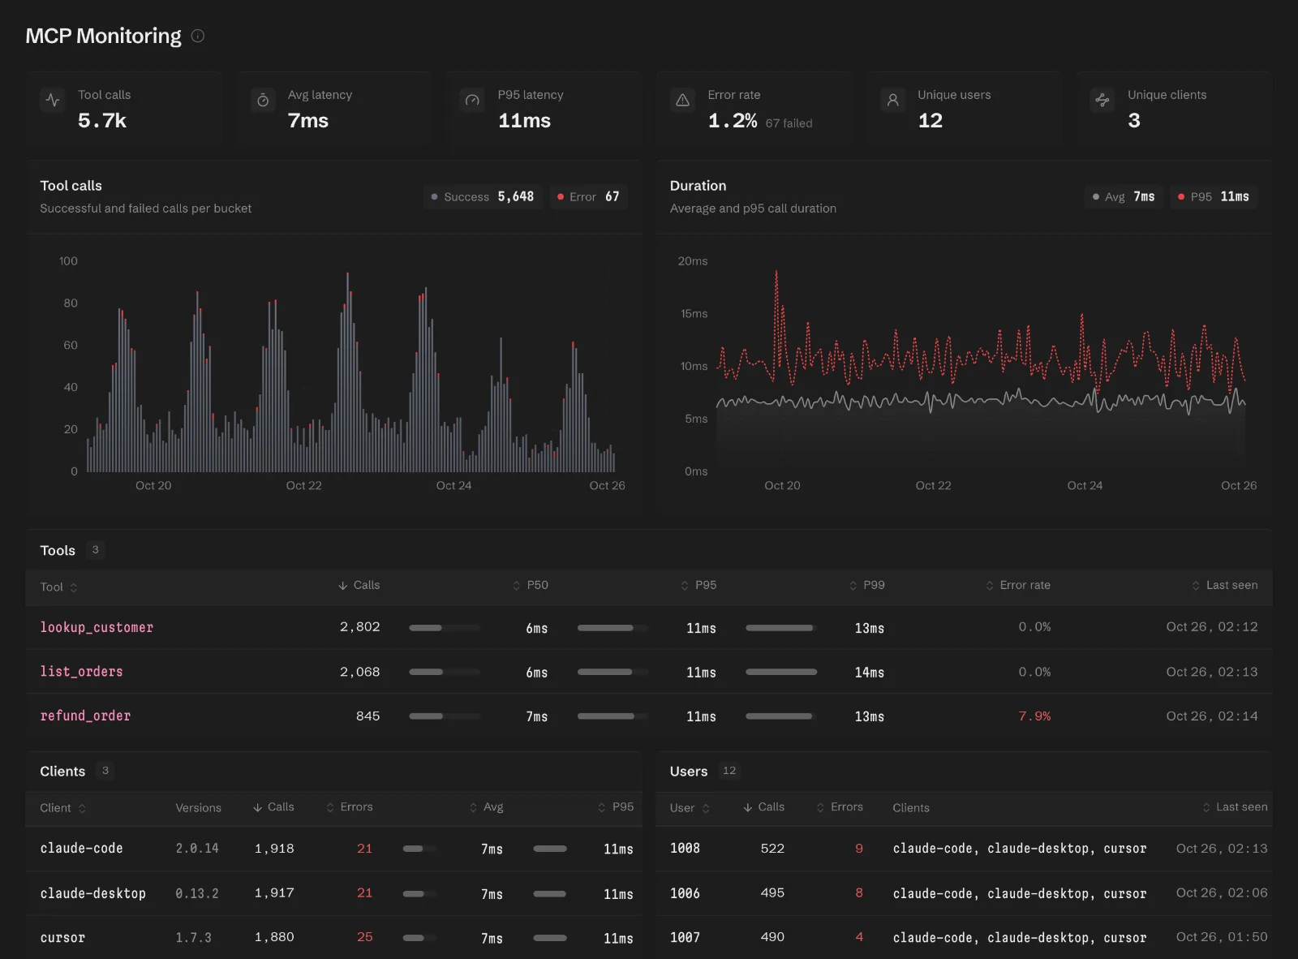Click the 67 failed label in Error rate card
The image size is (1298, 959).
789,123
